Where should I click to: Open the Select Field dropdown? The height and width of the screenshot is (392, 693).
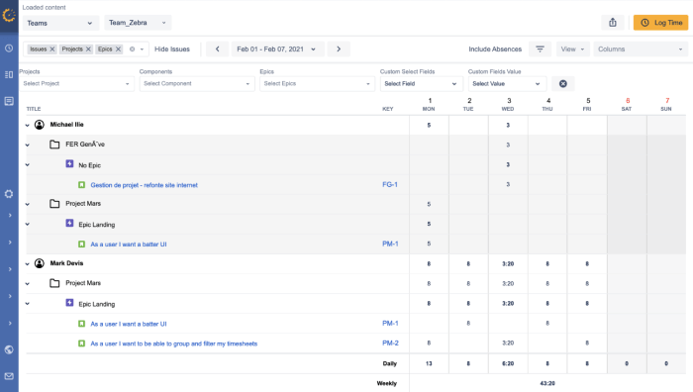[x=421, y=83]
